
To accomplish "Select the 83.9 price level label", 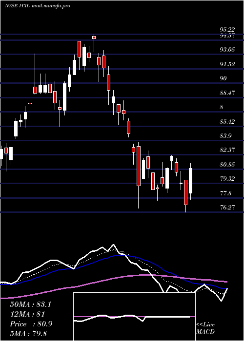I will (225, 136).
